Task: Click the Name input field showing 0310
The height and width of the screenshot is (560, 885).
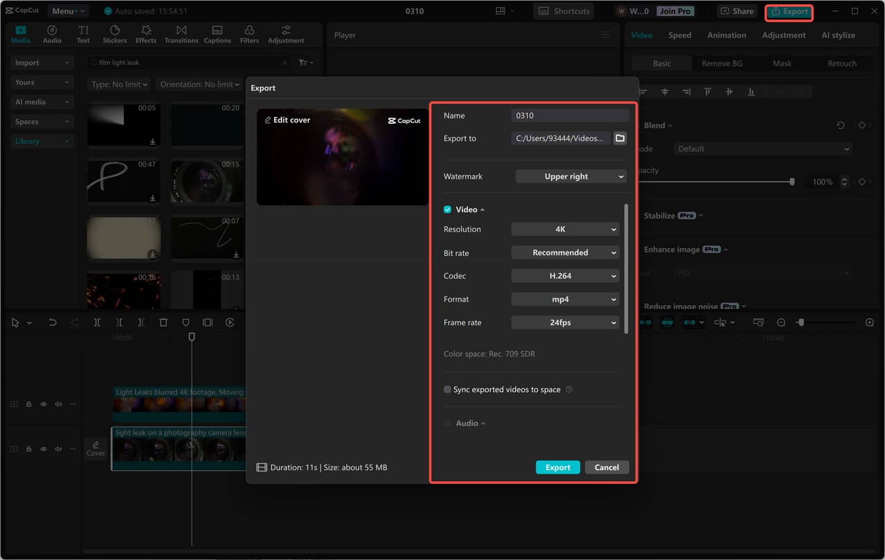Action: (x=570, y=116)
